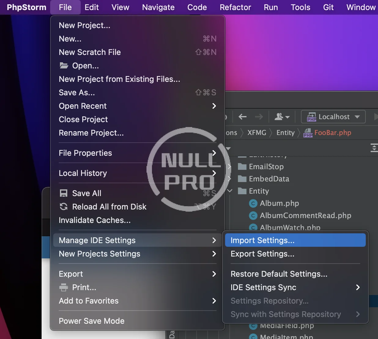The width and height of the screenshot is (378, 339).
Task: Choose Export Settings...
Action: coord(295,254)
